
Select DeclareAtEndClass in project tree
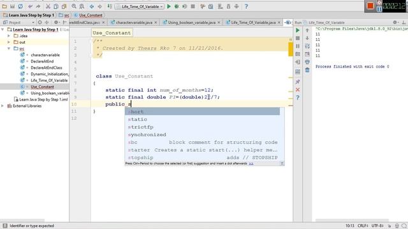pos(47,68)
